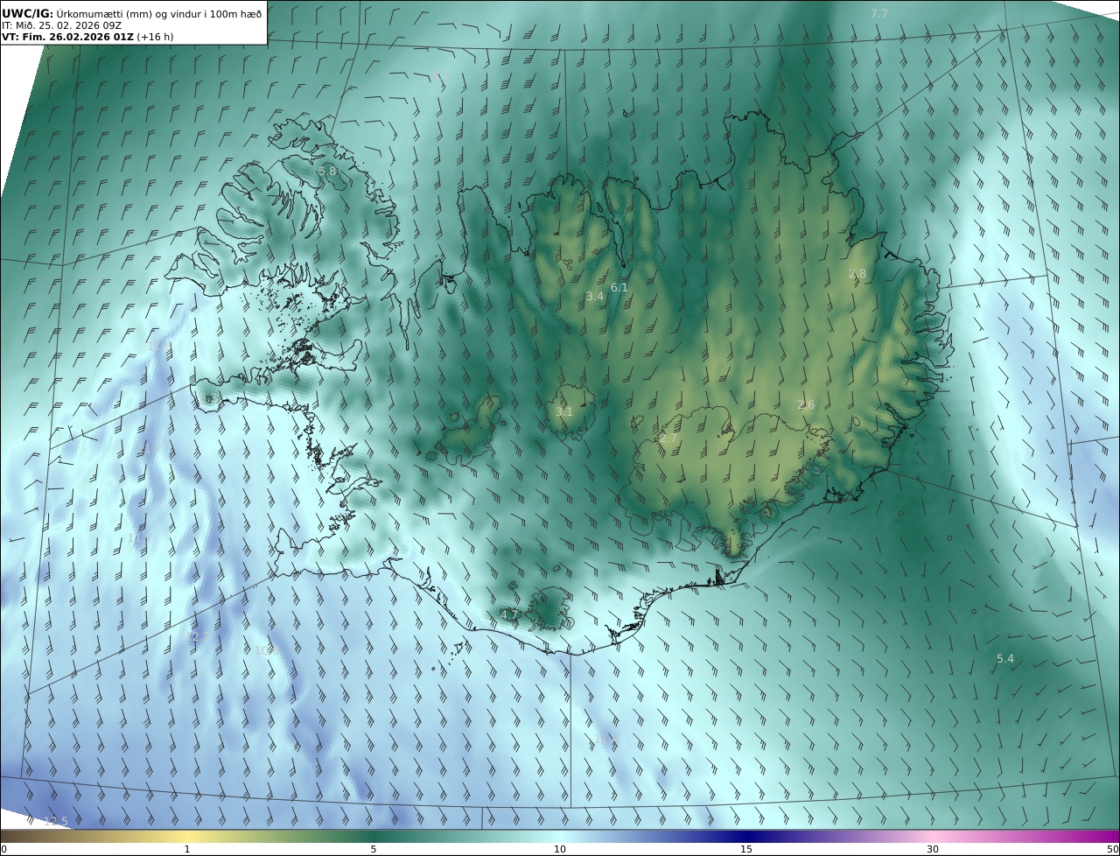Viewport: 1120px width, 856px height.
Task: Click the valid time 'VT: Fim. 26.02.2026 01Z'
Action: pos(68,38)
